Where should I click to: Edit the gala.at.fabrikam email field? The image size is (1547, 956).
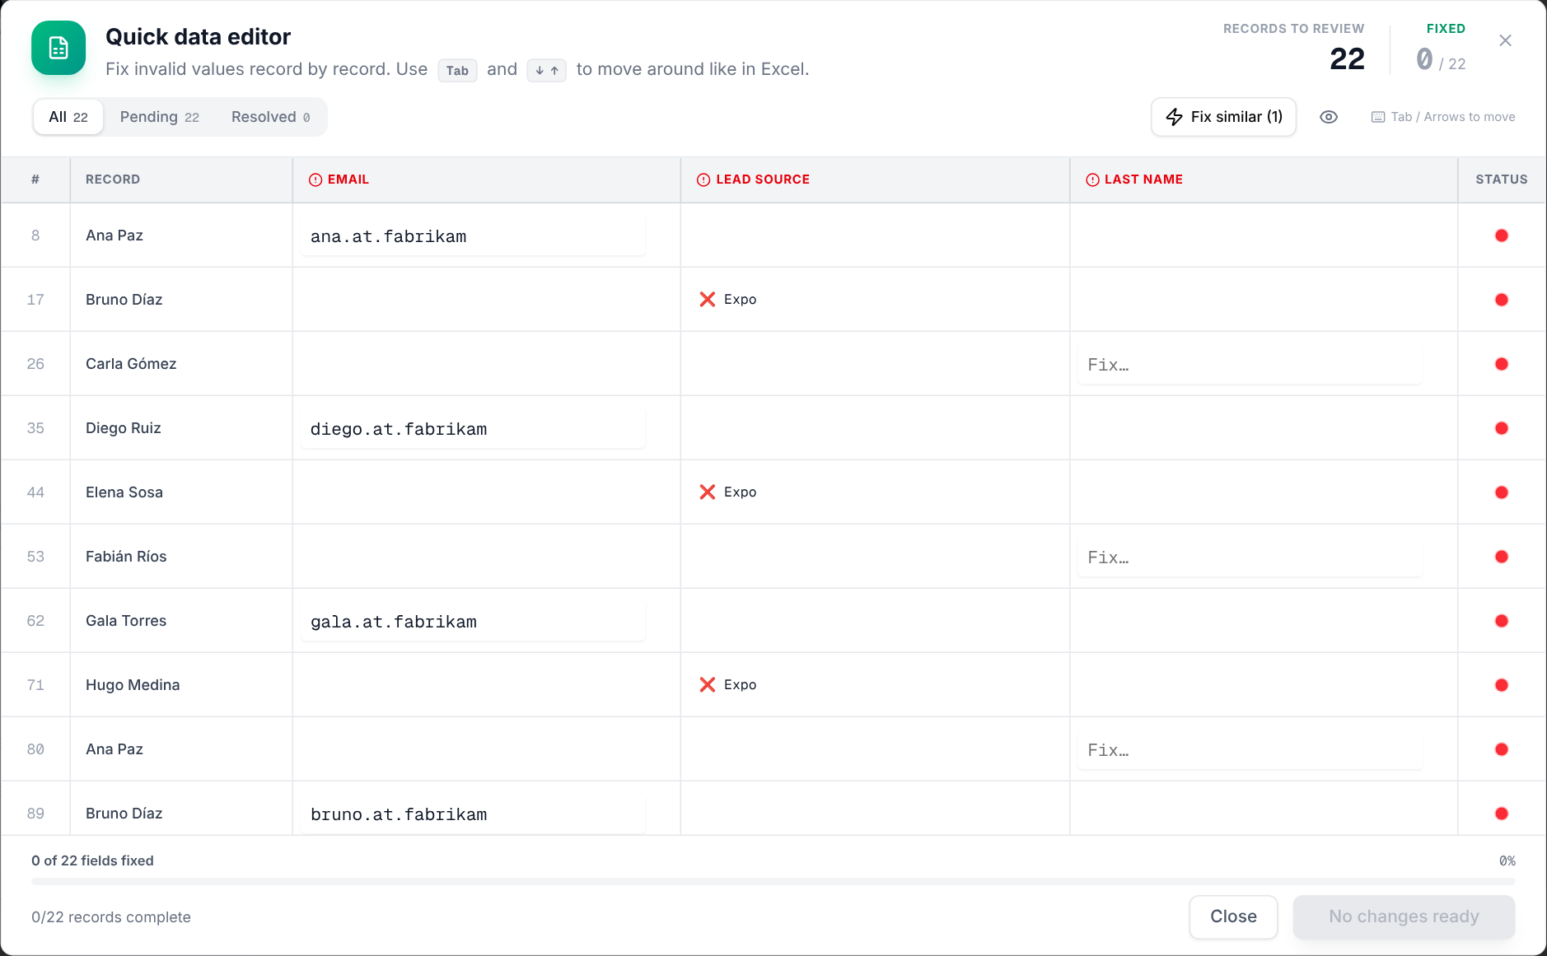click(473, 622)
